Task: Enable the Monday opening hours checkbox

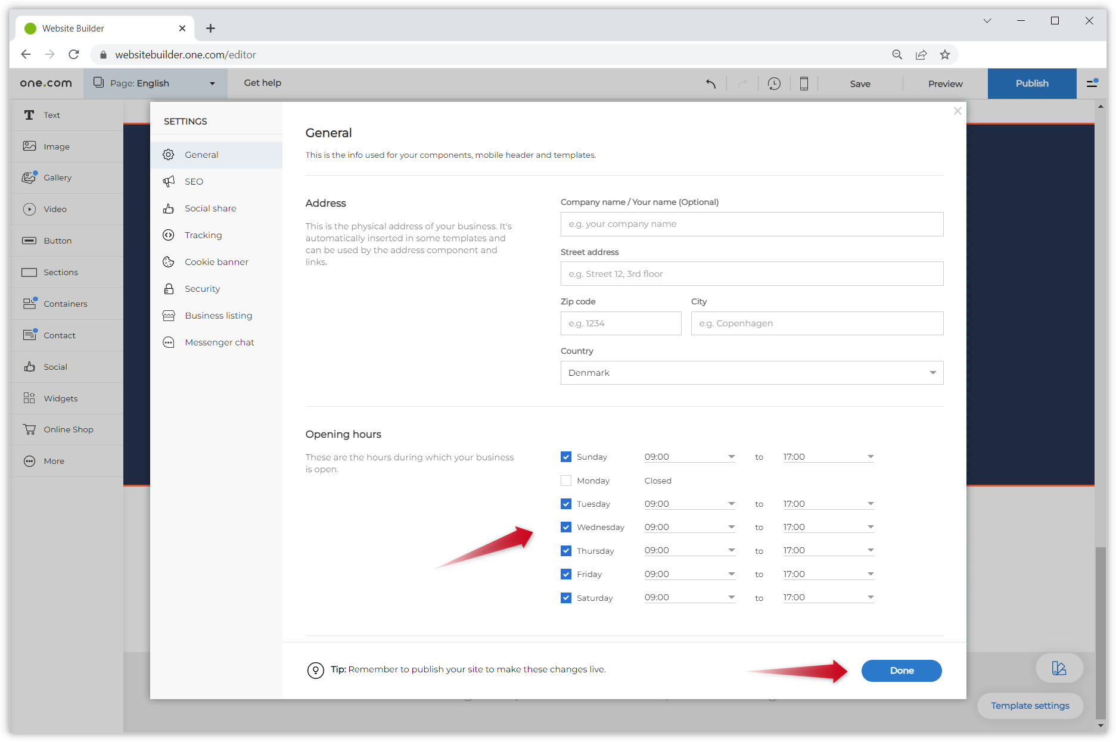Action: coord(566,481)
